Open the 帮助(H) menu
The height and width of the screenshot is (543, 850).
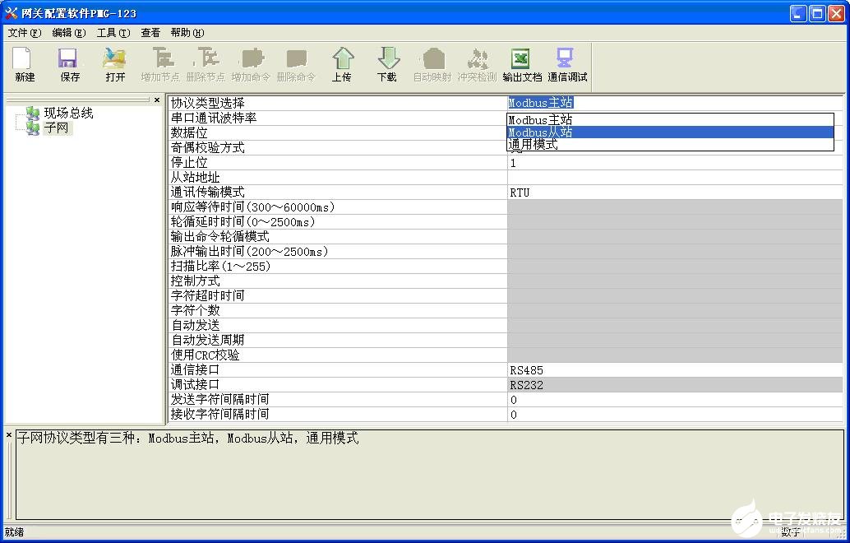(x=187, y=33)
